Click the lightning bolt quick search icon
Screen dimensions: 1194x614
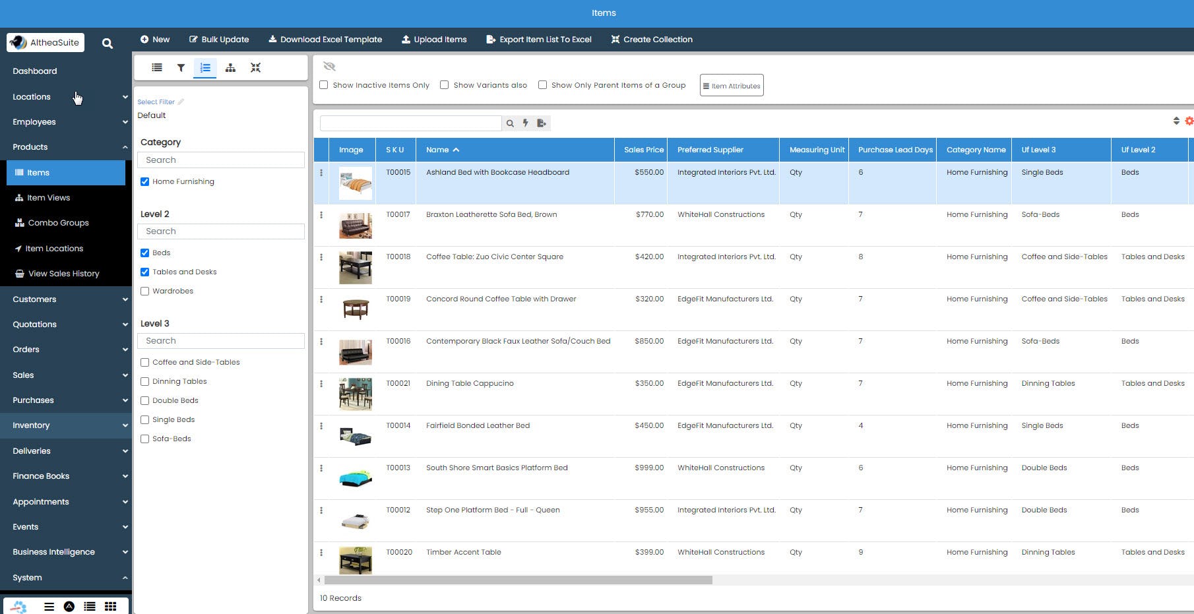526,123
